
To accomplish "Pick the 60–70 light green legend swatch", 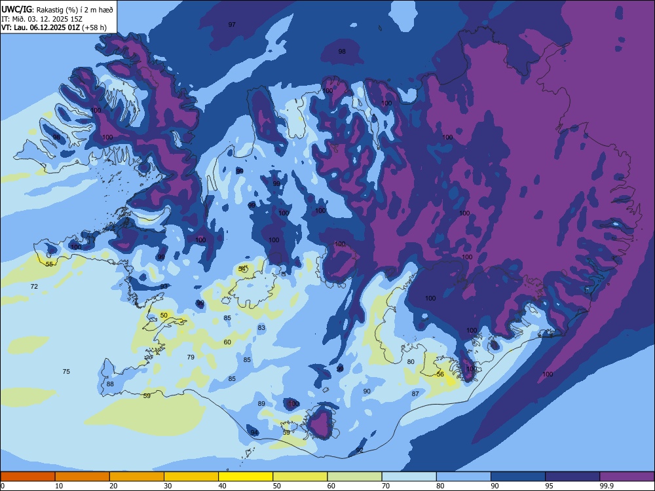I will point(354,477).
